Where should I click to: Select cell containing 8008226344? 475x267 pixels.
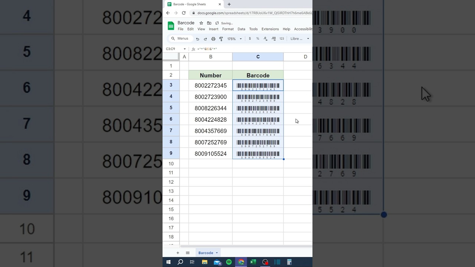pyautogui.click(x=210, y=108)
